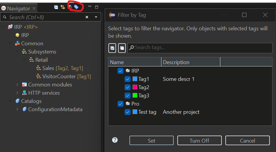Focus the Search tags input field
The width and height of the screenshot is (276, 152).
click(200, 48)
